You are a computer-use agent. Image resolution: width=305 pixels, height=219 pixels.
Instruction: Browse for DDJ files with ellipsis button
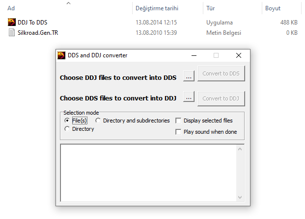click(189, 76)
